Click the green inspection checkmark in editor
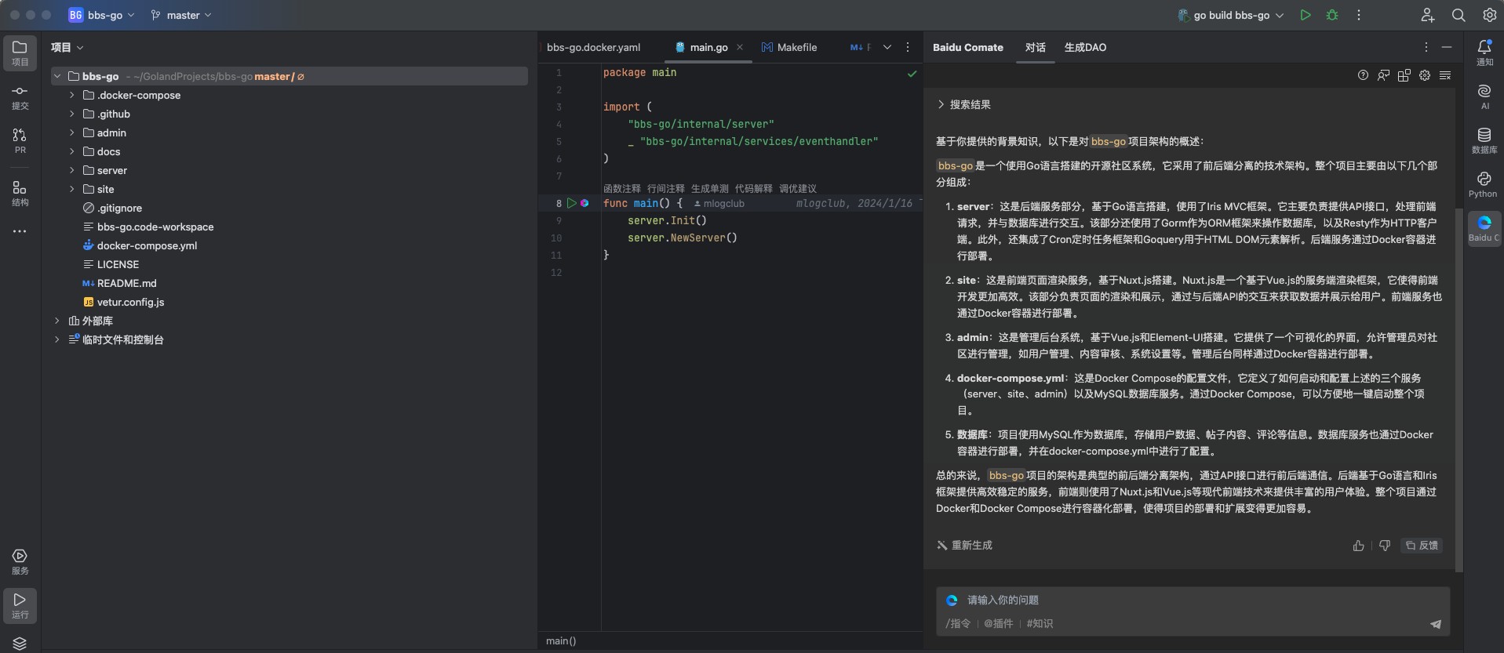1504x653 pixels. tap(912, 73)
